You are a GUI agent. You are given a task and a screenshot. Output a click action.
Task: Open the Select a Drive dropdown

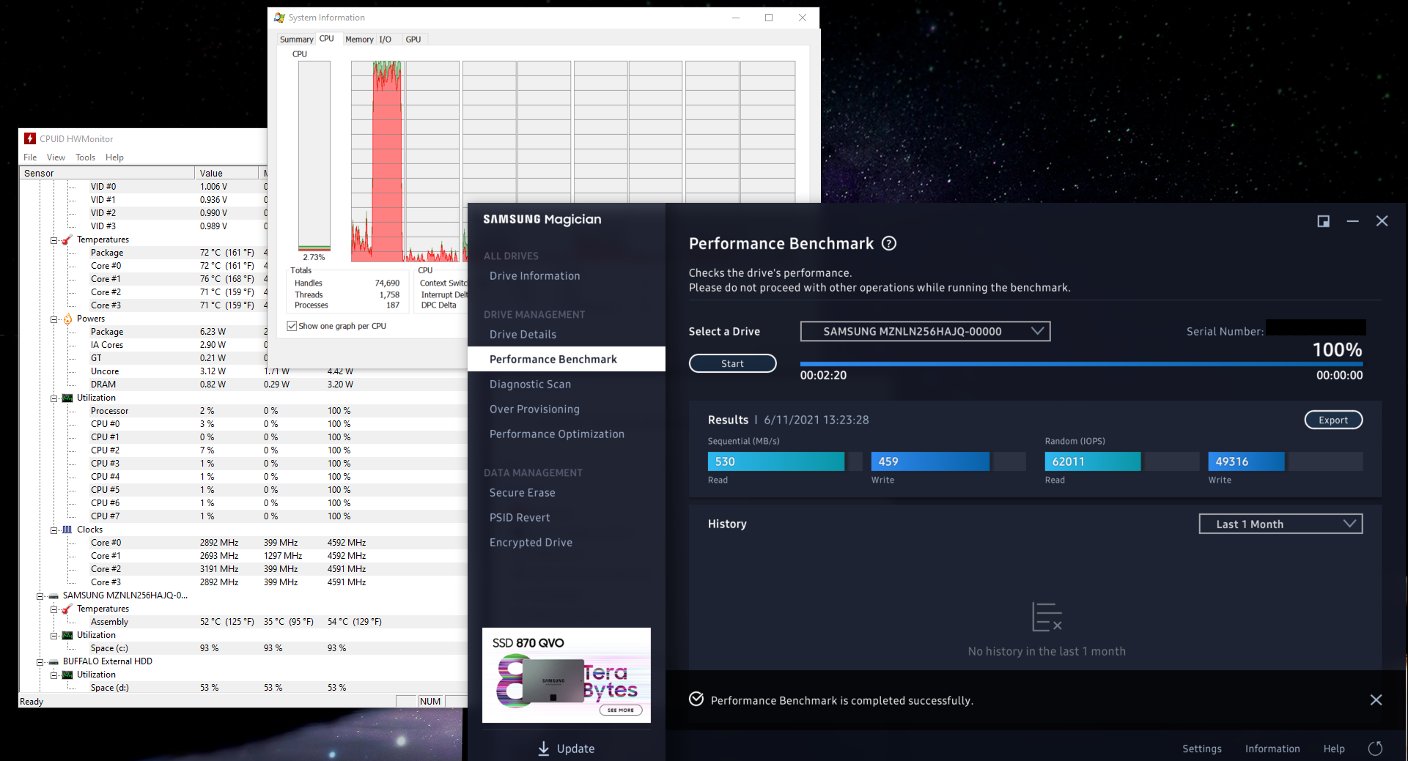pyautogui.click(x=925, y=331)
